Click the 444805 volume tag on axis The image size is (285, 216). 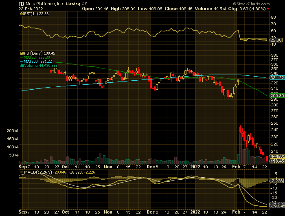277,156
